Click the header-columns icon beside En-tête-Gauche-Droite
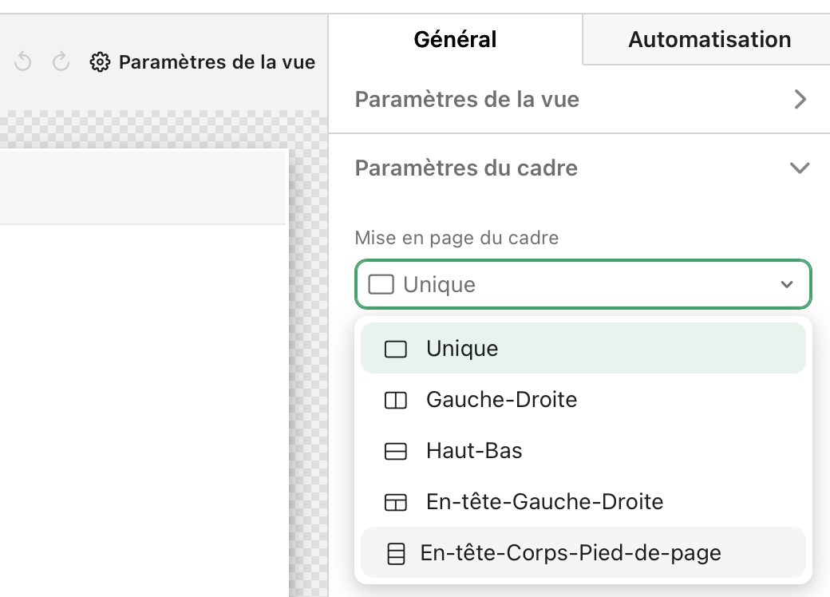This screenshot has width=830, height=597. 396,501
